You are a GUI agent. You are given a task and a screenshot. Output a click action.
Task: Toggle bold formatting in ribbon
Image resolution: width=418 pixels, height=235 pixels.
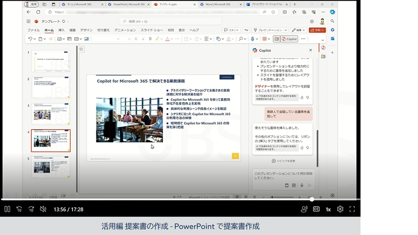150,39
